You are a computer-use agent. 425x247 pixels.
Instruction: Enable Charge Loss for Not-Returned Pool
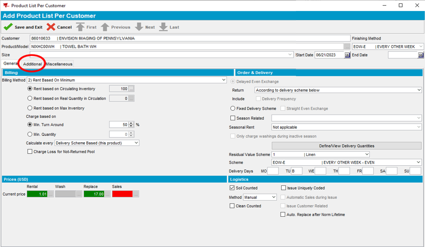pos(30,152)
